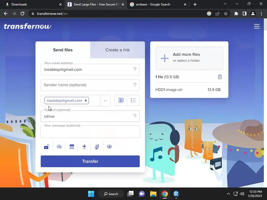This screenshot has width=267, height=200.
Task: Click the Subject field containing rdrive
Action: (x=90, y=116)
